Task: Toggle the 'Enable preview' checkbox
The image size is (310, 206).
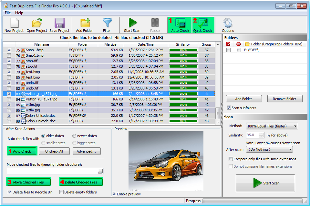Action: [x=114, y=194]
